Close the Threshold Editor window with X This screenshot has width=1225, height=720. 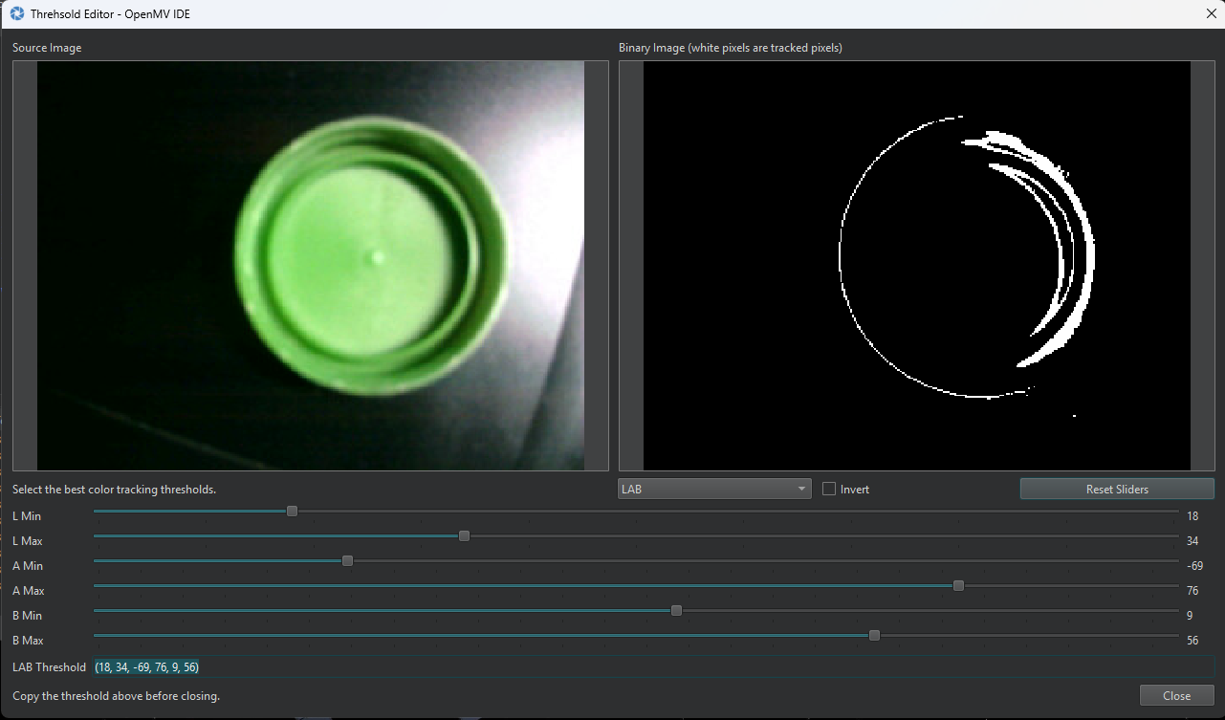(x=1211, y=13)
